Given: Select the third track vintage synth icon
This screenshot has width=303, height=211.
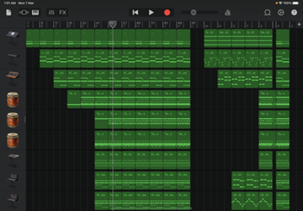Looking at the screenshot, I should click(12, 79).
